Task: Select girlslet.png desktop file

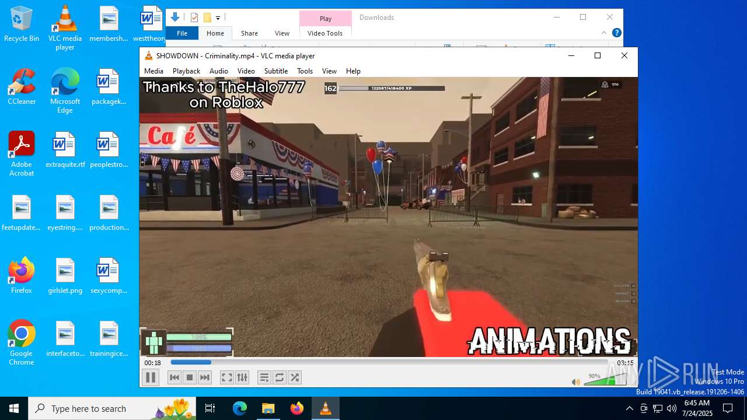Action: pos(65,276)
